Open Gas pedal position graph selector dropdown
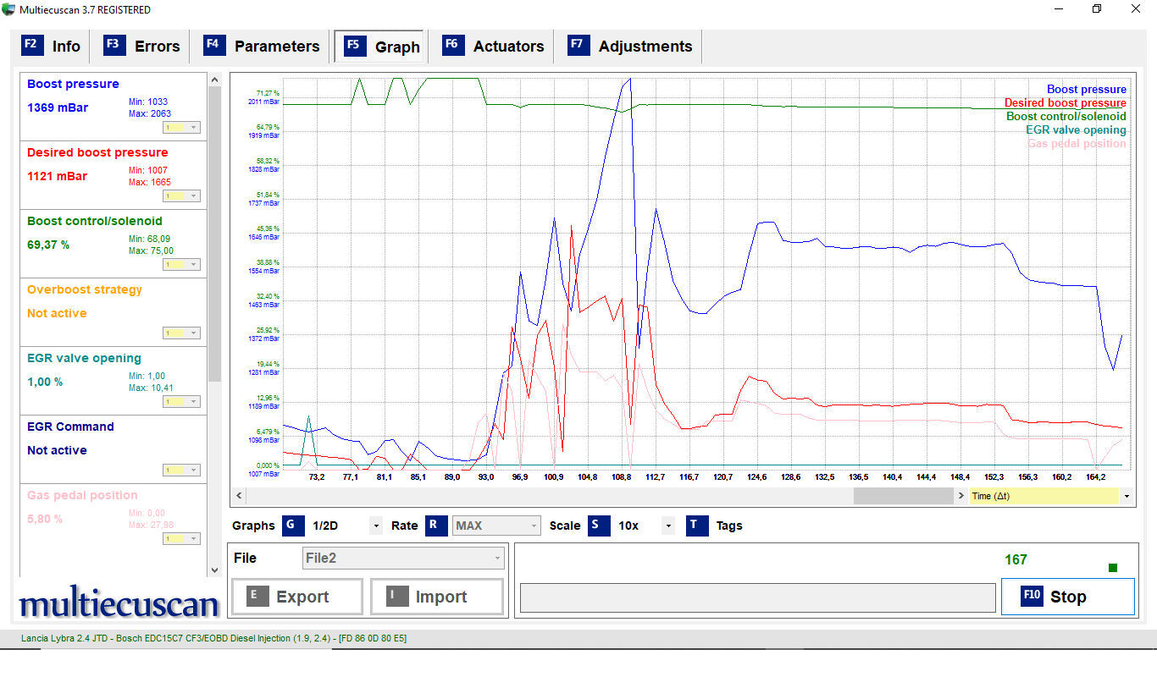The image size is (1157, 677). [182, 539]
